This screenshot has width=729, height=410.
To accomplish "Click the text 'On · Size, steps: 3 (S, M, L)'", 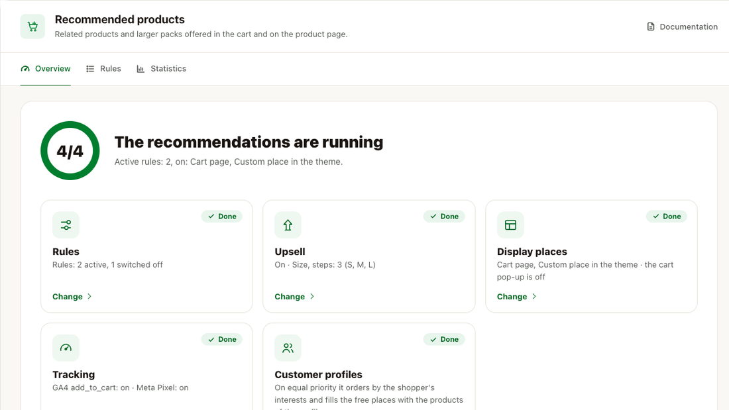I will point(325,264).
